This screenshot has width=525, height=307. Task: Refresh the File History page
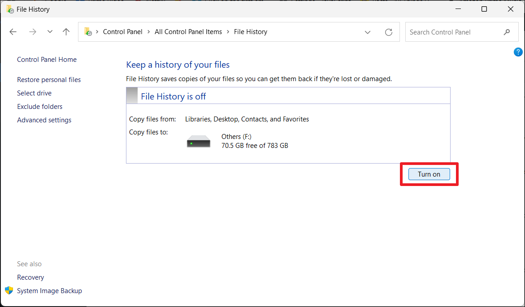[389, 32]
